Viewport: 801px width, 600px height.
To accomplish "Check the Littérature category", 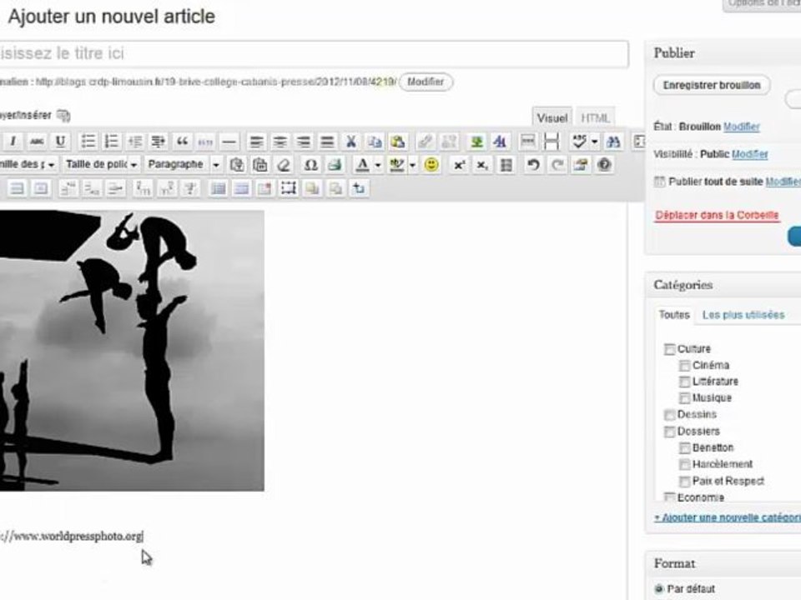I will point(684,382).
